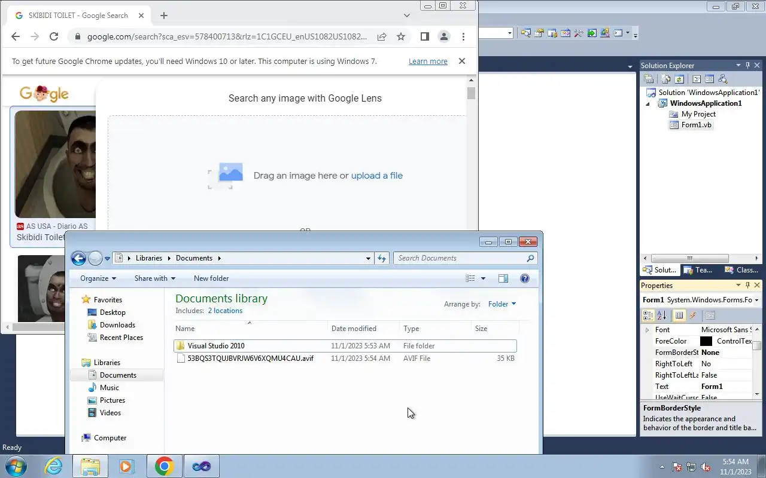Toggle Alphabetical sort in Properties panel
Screen dimensions: 766x478
tap(661, 315)
